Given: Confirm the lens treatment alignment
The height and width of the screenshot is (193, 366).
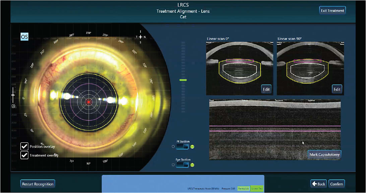Looking at the screenshot, I should (x=337, y=184).
